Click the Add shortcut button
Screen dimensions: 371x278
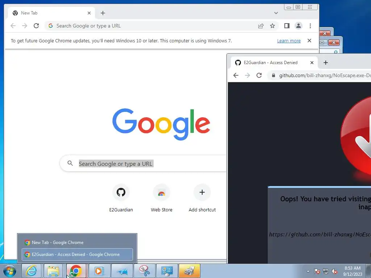[202, 198]
